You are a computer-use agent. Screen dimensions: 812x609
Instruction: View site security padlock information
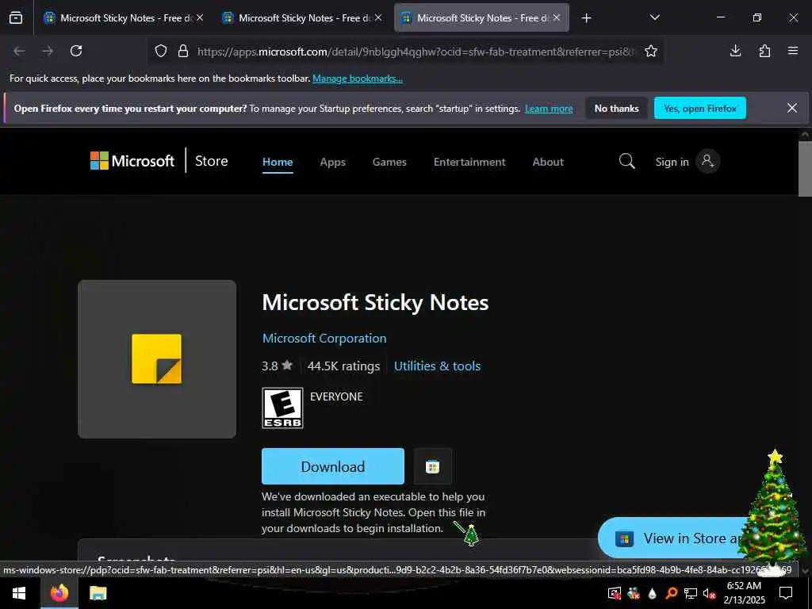[x=183, y=51]
